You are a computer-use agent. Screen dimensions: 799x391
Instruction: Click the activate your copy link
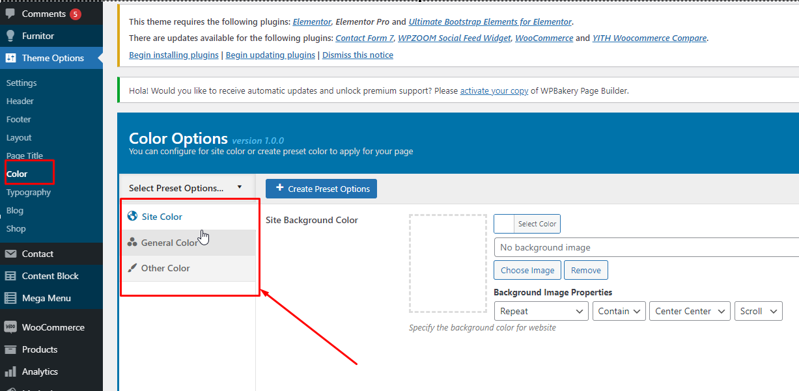494,90
